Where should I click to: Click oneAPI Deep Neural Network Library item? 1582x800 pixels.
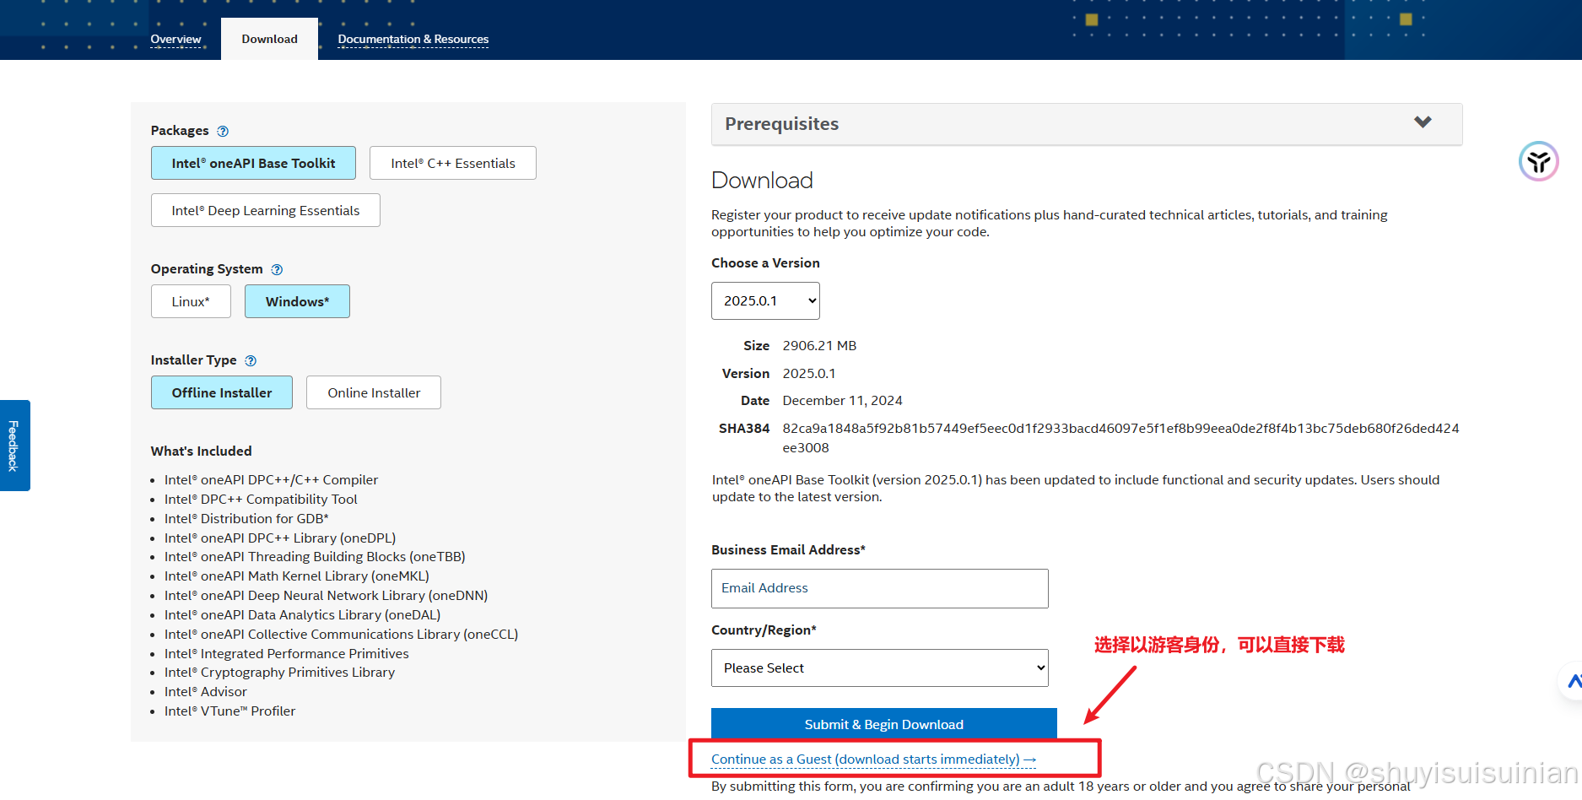[326, 595]
